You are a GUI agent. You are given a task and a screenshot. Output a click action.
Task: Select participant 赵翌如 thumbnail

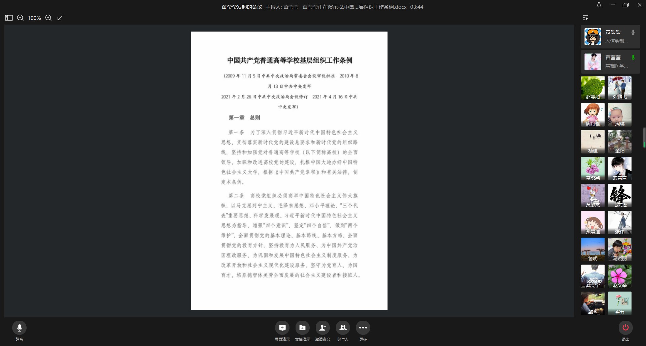pos(593,88)
